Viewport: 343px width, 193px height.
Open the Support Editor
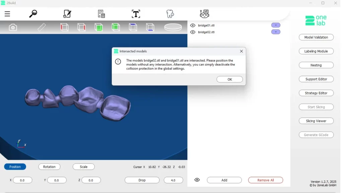pyautogui.click(x=316, y=79)
